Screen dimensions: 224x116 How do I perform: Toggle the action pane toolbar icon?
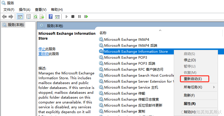[57, 17]
